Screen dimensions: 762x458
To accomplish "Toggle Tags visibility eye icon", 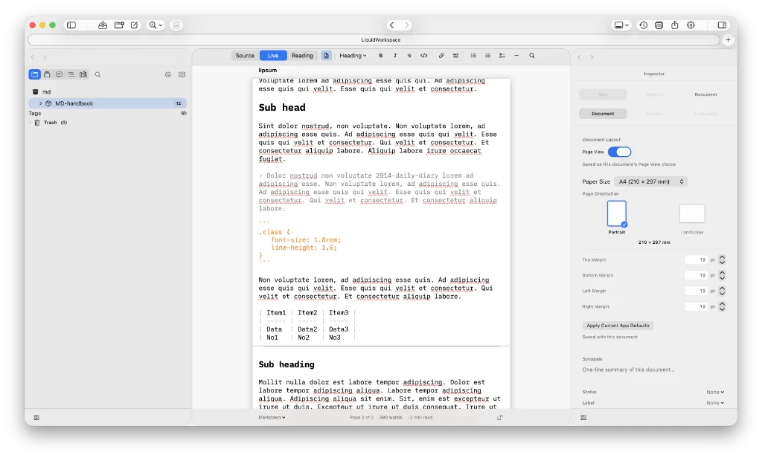I will pos(184,113).
